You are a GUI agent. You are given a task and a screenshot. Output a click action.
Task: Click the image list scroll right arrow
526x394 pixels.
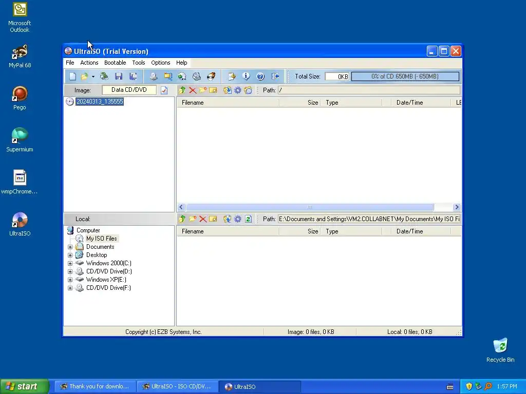coord(457,207)
